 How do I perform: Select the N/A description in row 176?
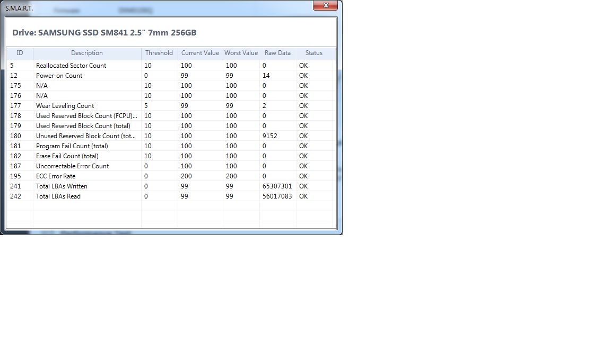click(42, 96)
